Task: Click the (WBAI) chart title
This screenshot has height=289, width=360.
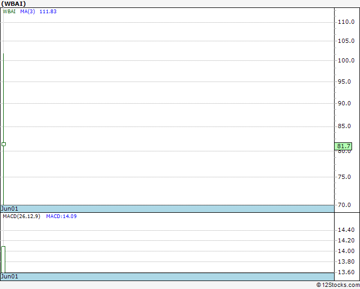Action: (x=14, y=4)
